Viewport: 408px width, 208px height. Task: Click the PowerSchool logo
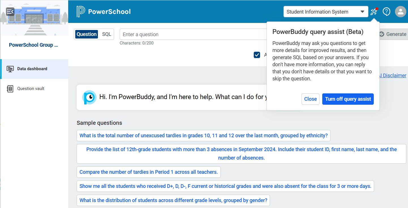[104, 12]
